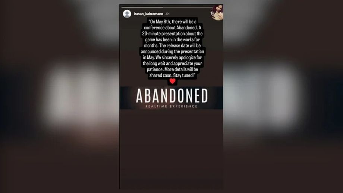Click the "announced during the presentation" line

(x=172, y=51)
